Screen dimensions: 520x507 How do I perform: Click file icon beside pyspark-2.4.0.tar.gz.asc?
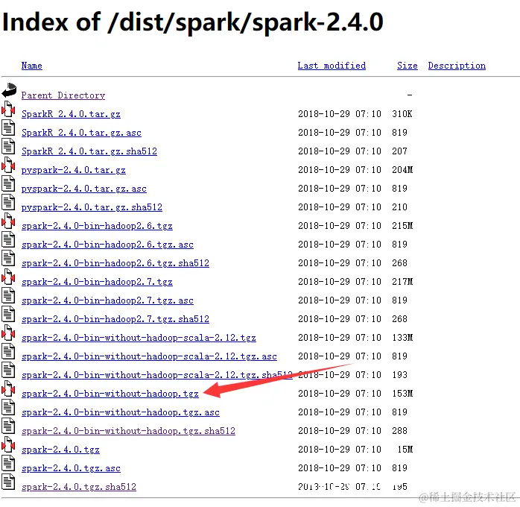click(8, 183)
